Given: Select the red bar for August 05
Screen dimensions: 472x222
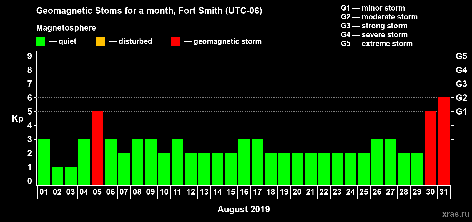Looking at the screenshot, I should pos(97,148).
